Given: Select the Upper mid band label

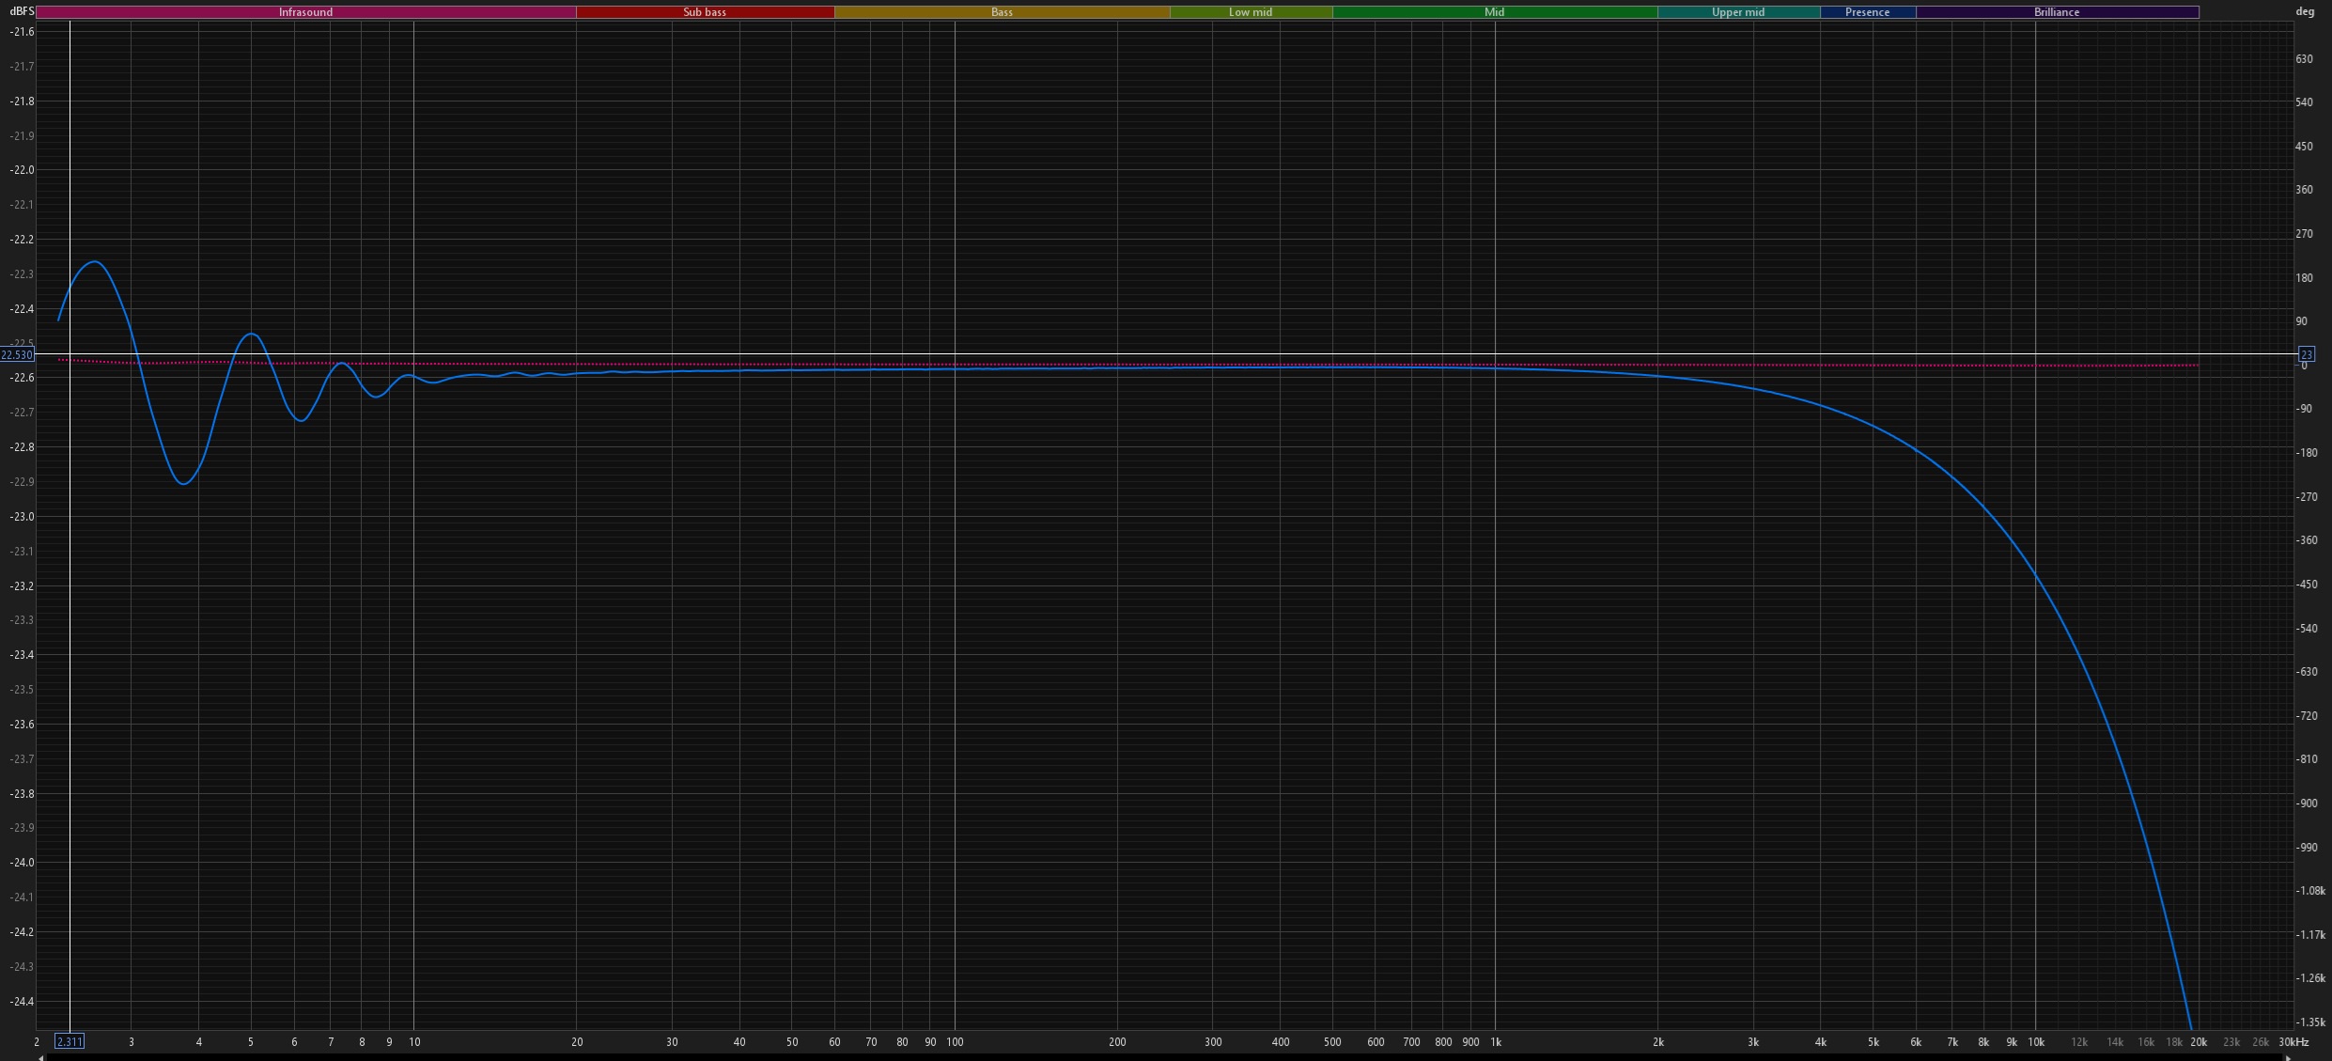Looking at the screenshot, I should (x=1738, y=12).
